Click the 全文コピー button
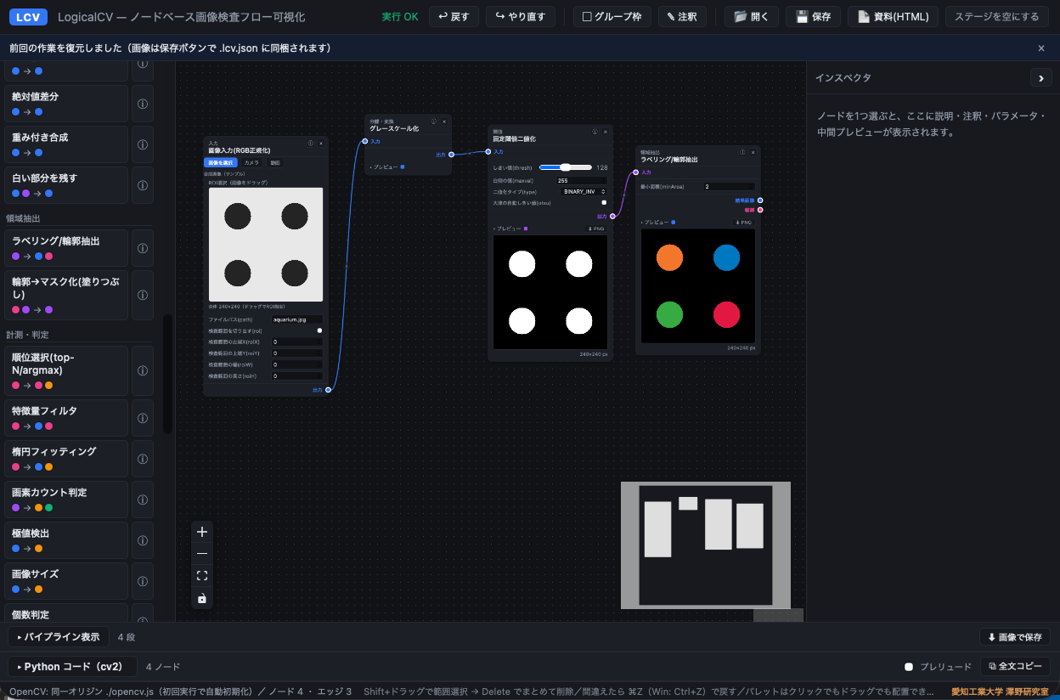 point(1015,667)
